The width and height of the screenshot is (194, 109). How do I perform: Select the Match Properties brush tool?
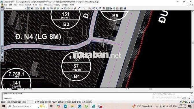pyautogui.click(x=72, y=8)
